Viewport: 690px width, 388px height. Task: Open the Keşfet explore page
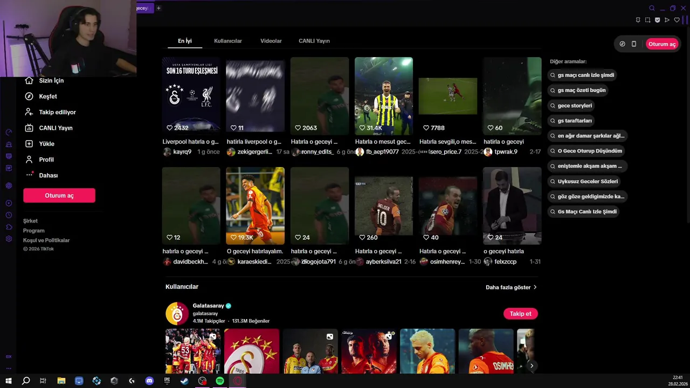[x=41, y=96]
